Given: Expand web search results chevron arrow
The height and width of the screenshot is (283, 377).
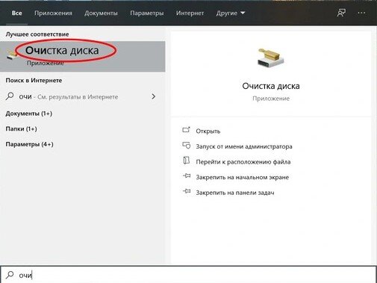Looking at the screenshot, I should (154, 96).
